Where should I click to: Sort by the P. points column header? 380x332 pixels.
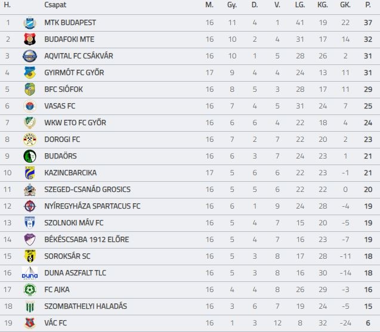point(368,5)
